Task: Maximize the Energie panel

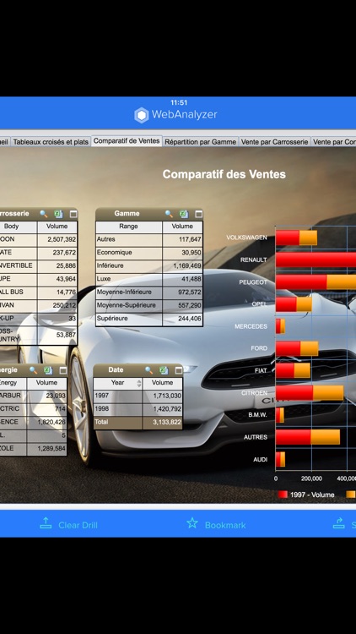Action: 63,370
